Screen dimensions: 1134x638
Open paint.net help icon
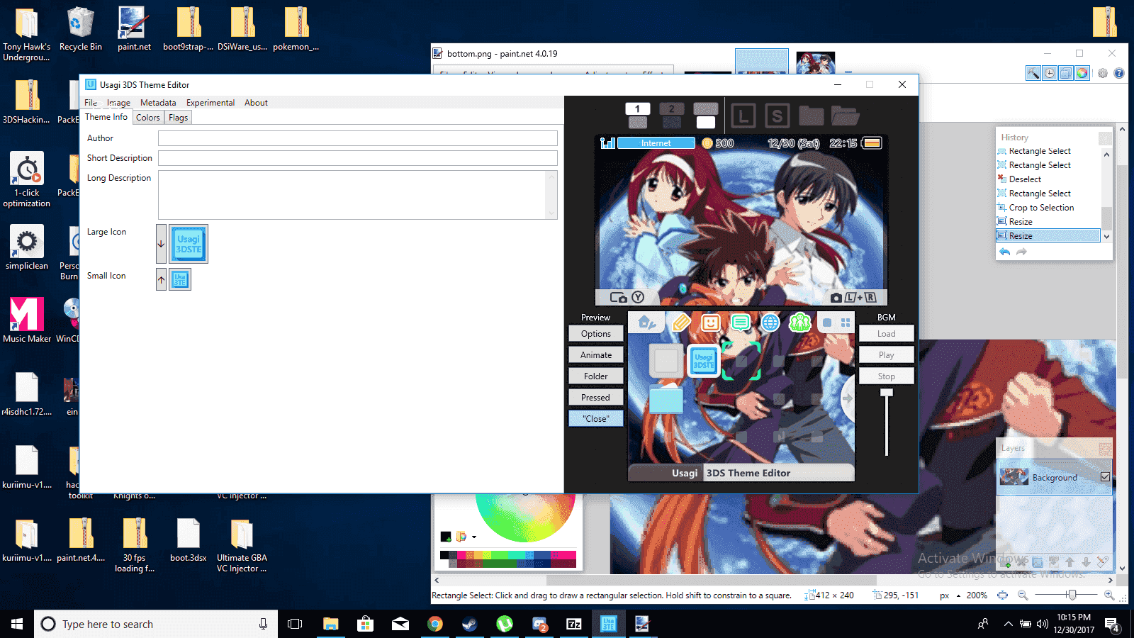1119,73
